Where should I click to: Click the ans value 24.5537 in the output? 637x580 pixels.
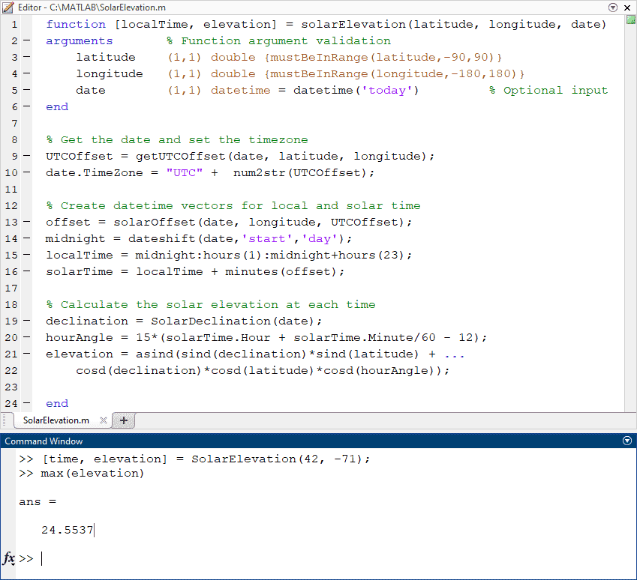pyautogui.click(x=66, y=530)
